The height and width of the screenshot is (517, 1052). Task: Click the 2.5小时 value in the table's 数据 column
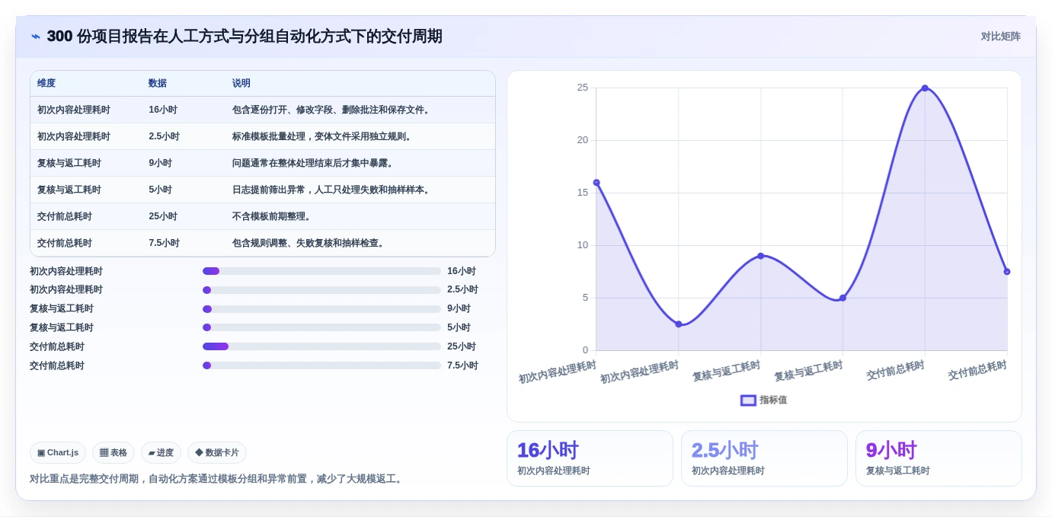pos(165,136)
